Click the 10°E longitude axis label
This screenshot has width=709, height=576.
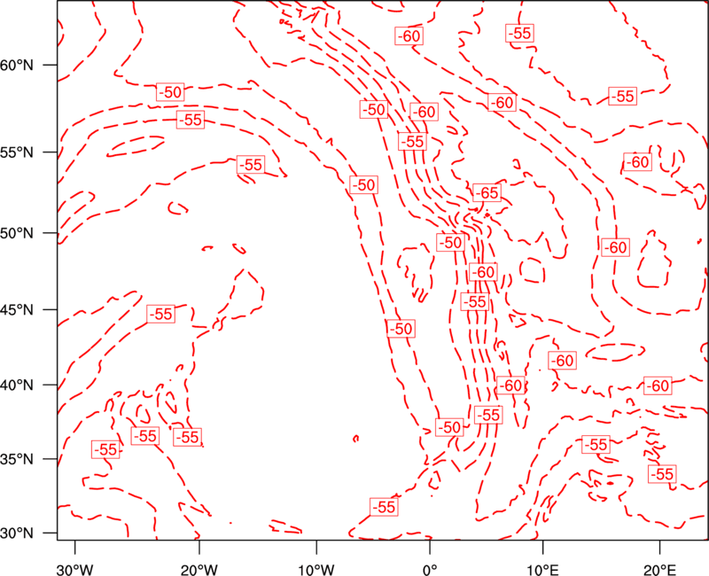tap(542, 569)
